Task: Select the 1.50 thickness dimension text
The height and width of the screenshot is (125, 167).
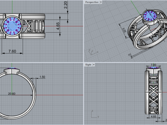Action: coord(42,77)
